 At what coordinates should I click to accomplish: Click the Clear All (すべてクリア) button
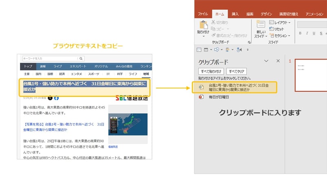coord(237,71)
